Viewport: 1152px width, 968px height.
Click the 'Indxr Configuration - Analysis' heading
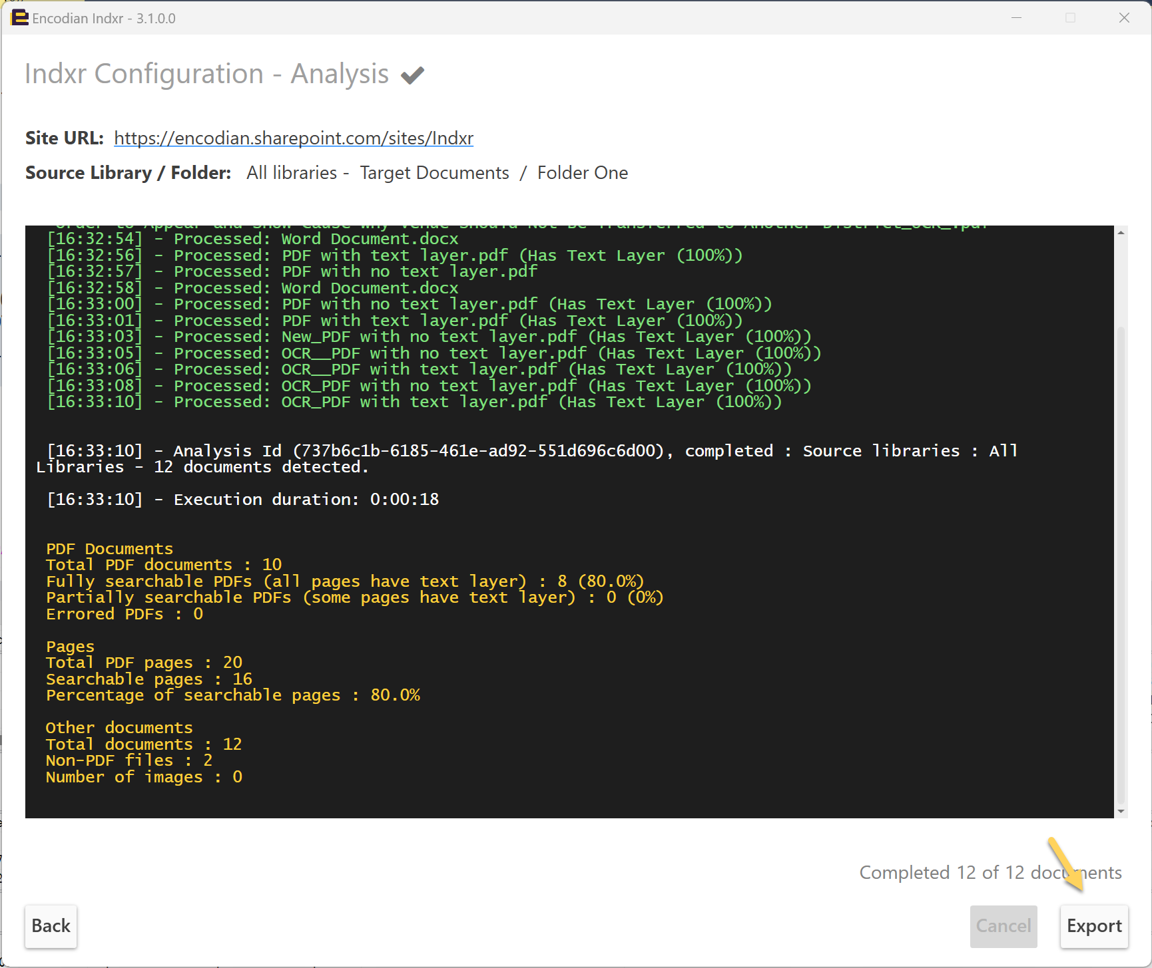coord(207,74)
